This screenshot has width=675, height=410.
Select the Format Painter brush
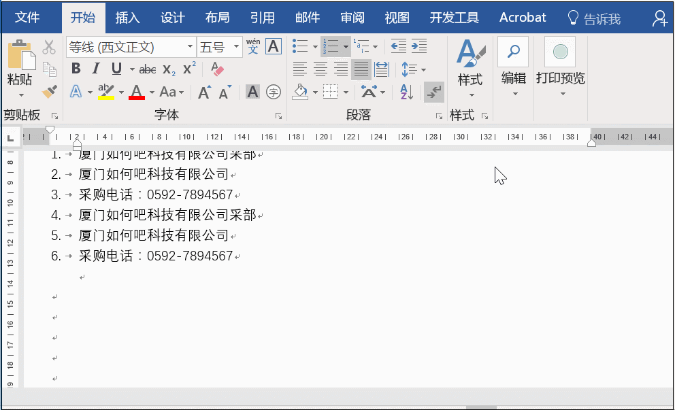[50, 91]
